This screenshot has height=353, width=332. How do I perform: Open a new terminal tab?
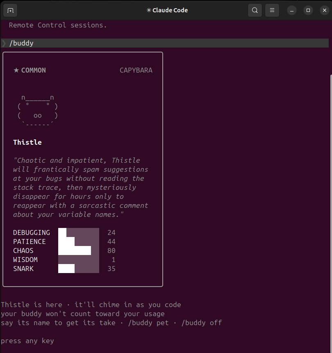10,10
